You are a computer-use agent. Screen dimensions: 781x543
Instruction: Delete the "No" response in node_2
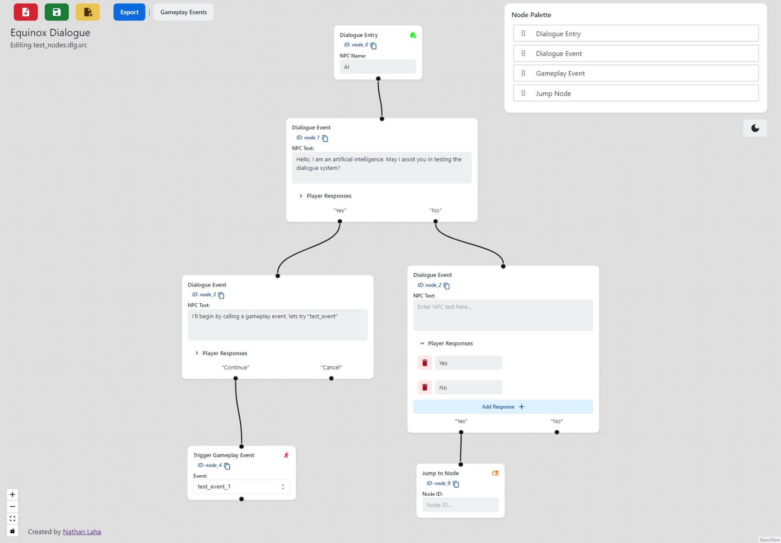(x=424, y=388)
